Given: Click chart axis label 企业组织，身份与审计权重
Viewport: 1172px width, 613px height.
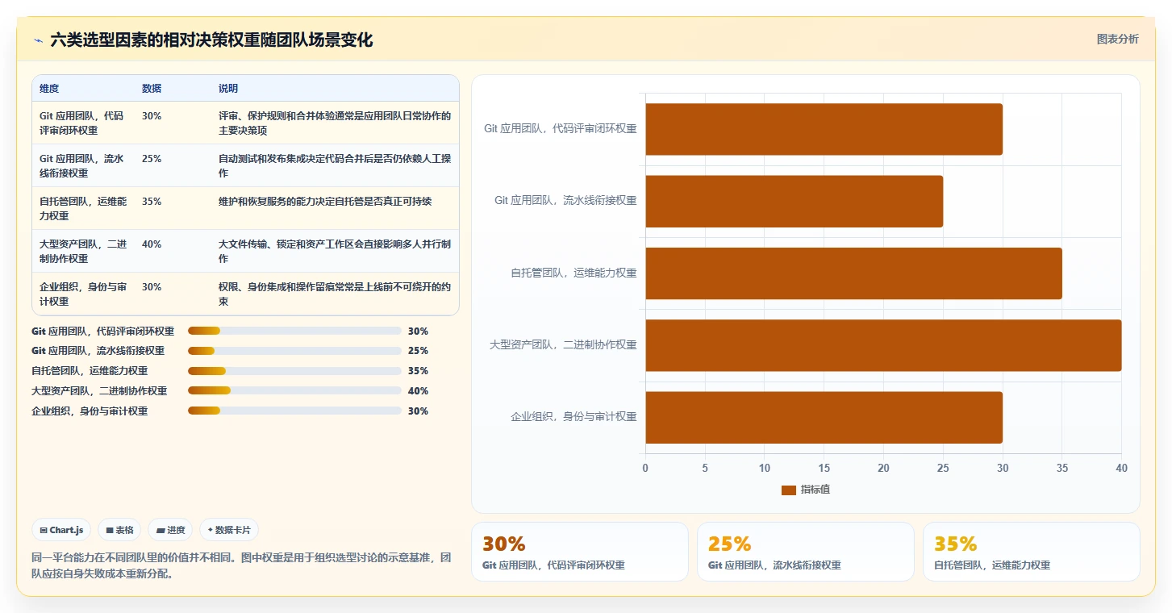Looking at the screenshot, I should (573, 417).
